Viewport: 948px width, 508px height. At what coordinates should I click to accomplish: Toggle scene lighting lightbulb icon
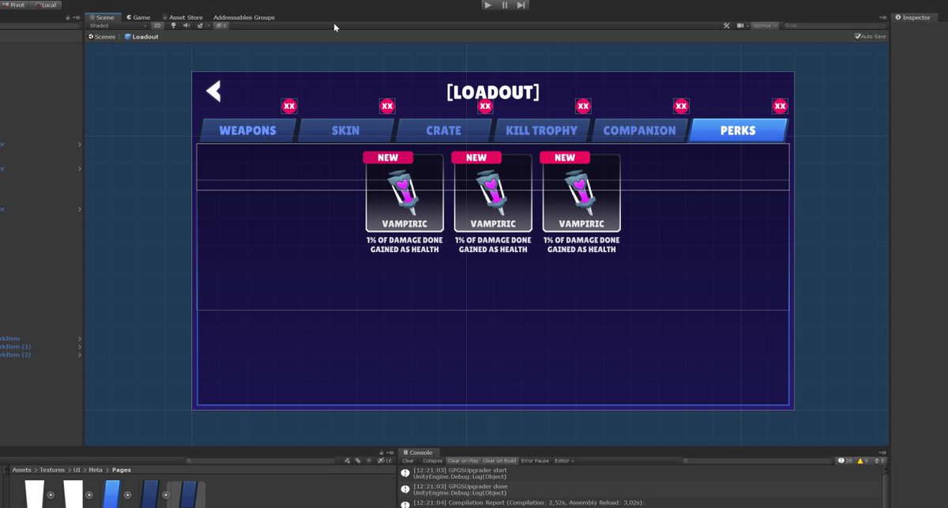[x=173, y=25]
